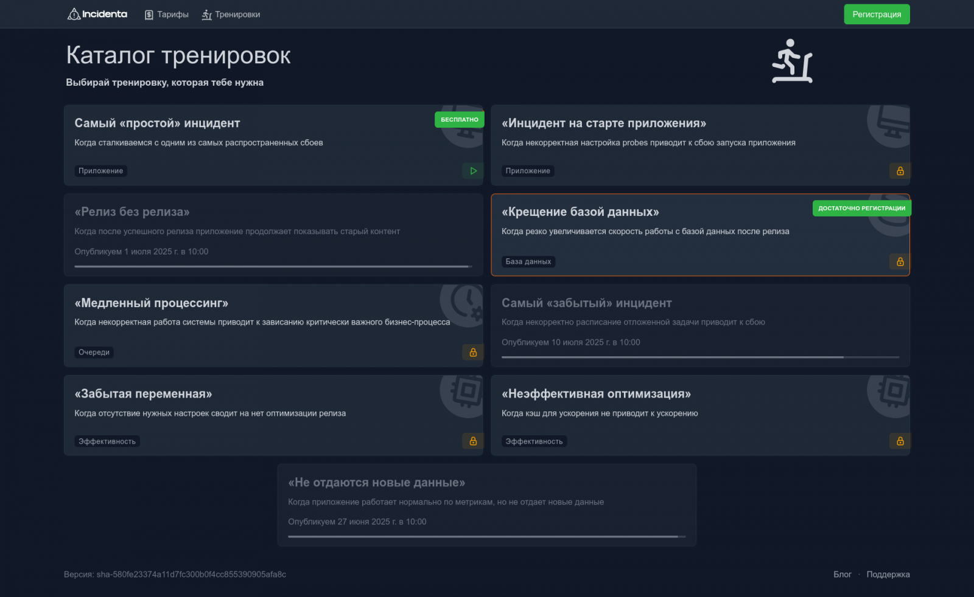This screenshot has height=597, width=974.
Task: Click text Опубликуем 10 июля 2025 г. в 10:00
Action: (x=571, y=342)
